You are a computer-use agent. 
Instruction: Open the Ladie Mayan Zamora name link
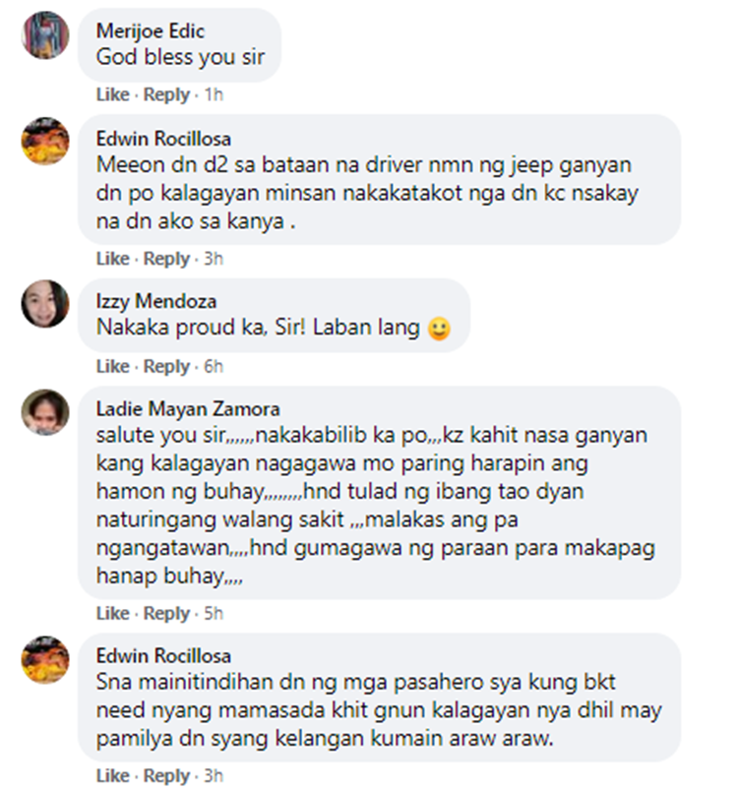[x=188, y=408]
